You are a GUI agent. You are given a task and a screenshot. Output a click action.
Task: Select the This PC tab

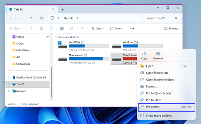coord(32,9)
